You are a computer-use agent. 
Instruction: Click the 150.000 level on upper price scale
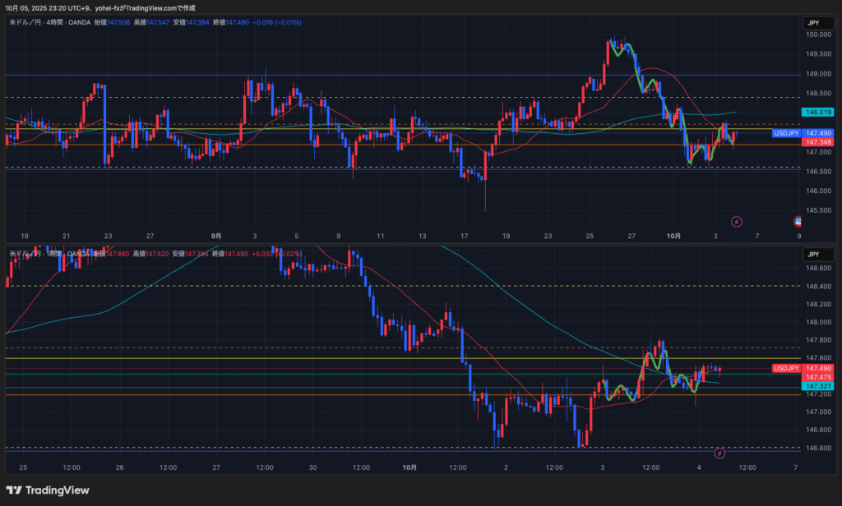819,35
